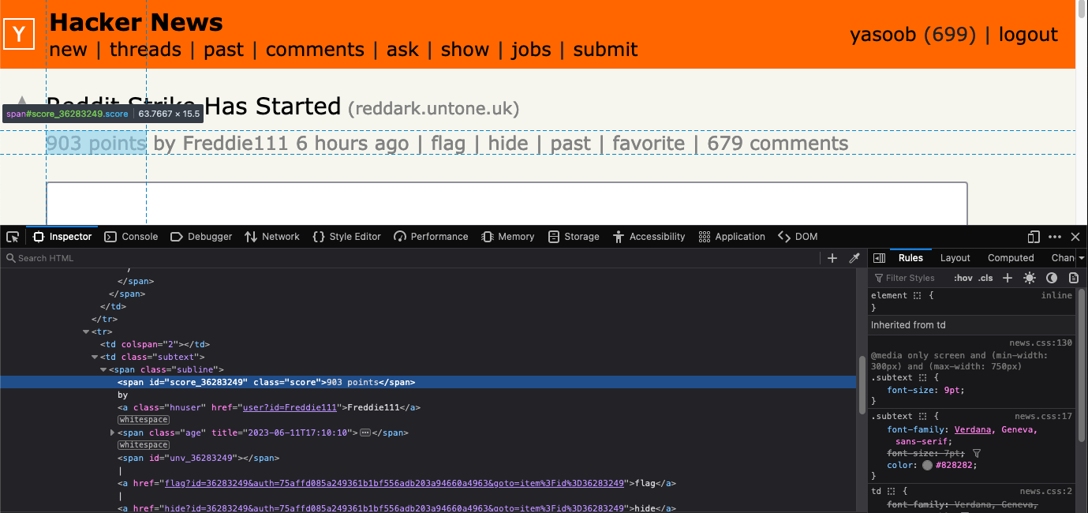Click the print media simulation page icon
This screenshot has height=513, width=1088.
[x=1073, y=278]
